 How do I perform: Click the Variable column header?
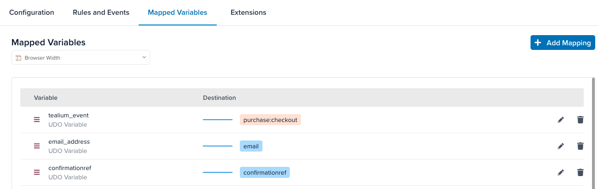tap(46, 98)
